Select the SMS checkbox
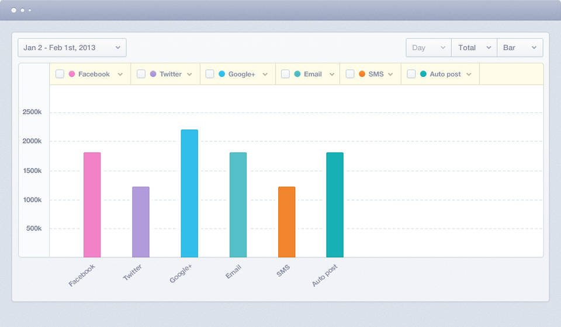Viewport: 561px width, 327px height. [x=350, y=74]
